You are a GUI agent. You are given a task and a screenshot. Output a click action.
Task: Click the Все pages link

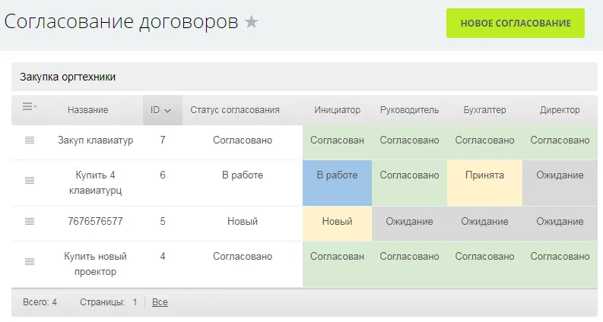(x=160, y=302)
